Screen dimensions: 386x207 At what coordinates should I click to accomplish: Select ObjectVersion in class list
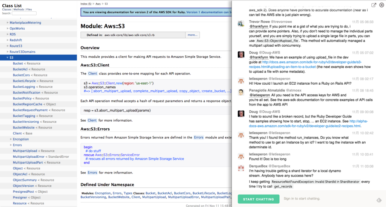23,186
